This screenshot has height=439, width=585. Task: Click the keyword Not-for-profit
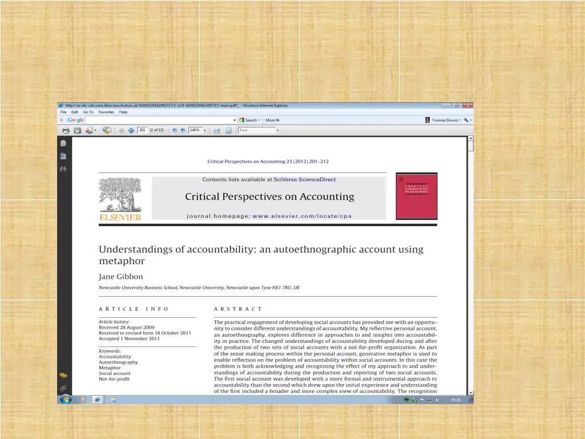coord(114,379)
